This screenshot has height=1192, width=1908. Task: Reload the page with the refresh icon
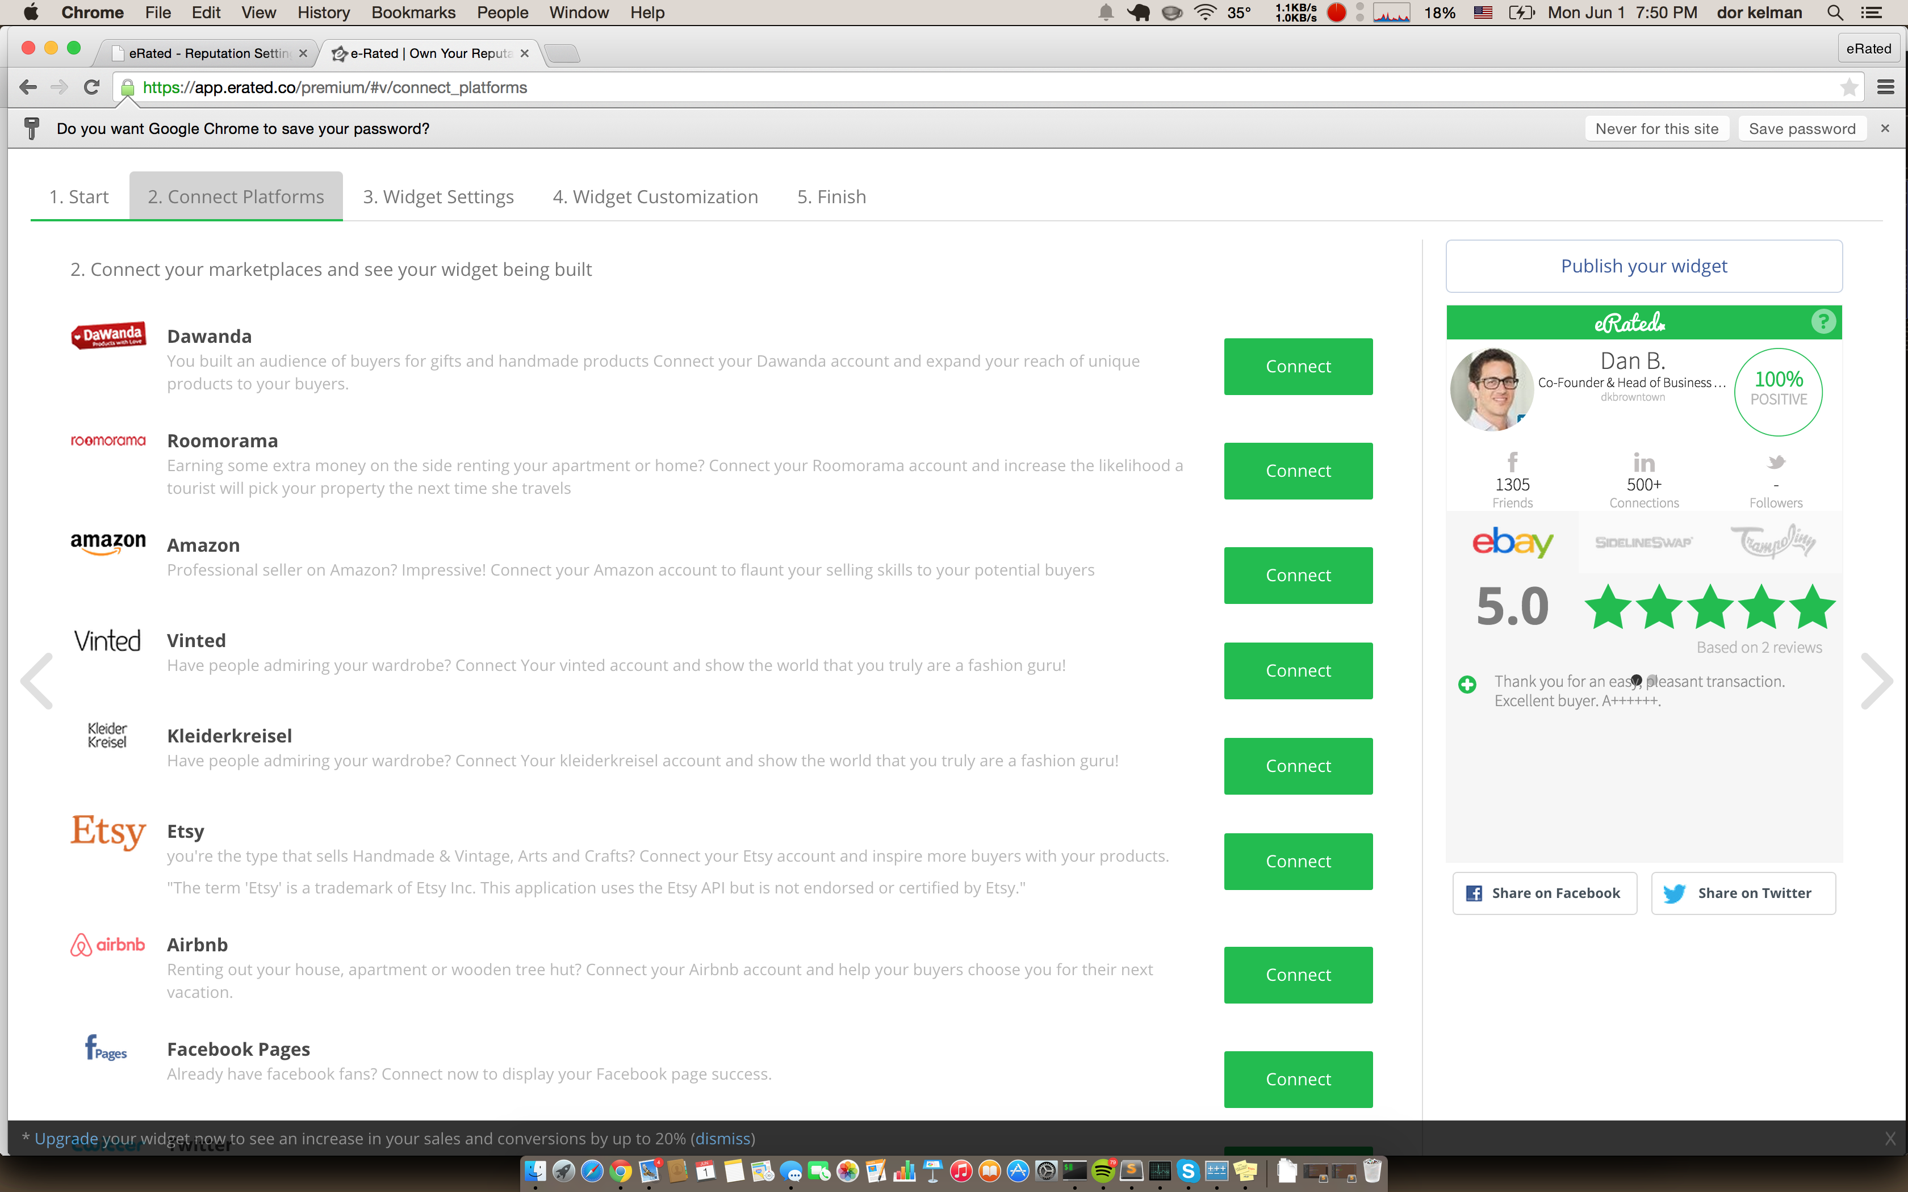(x=91, y=87)
